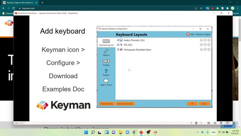Click question mark icon on Portuguese (Brazilian) Basic row

[x=201, y=49]
